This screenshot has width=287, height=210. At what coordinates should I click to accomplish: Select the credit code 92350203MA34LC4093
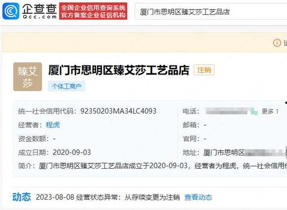(118, 111)
